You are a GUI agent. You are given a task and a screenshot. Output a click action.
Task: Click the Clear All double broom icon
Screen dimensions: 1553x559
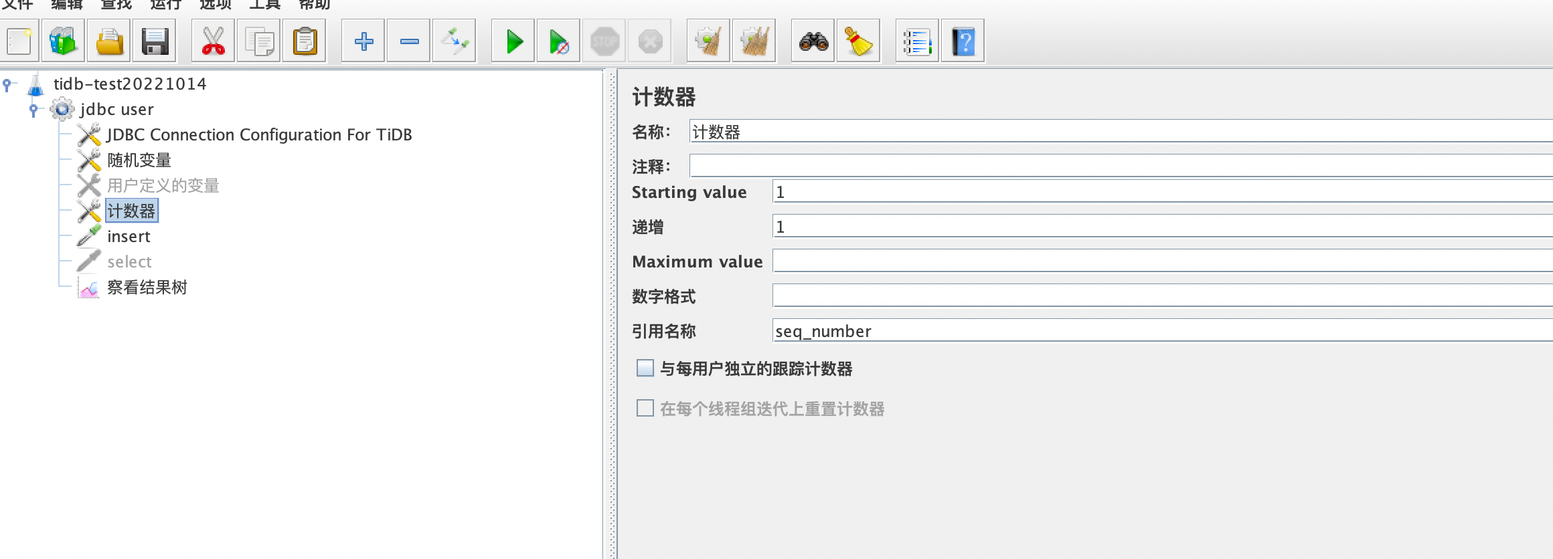click(x=754, y=41)
